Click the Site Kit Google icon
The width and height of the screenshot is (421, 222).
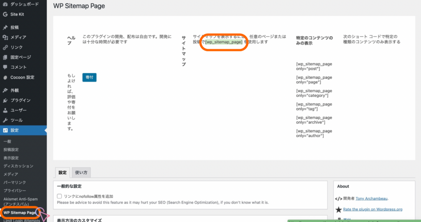pyautogui.click(x=5, y=14)
